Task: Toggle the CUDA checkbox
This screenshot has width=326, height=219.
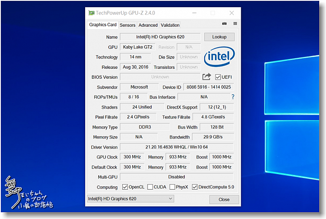Action: [x=150, y=187]
